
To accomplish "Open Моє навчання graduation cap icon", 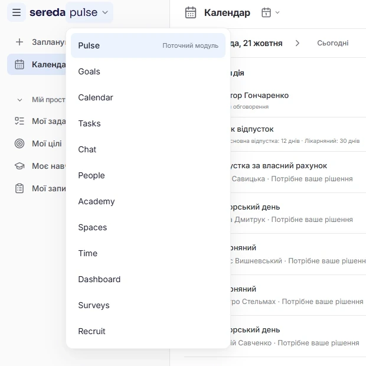I will [19, 166].
